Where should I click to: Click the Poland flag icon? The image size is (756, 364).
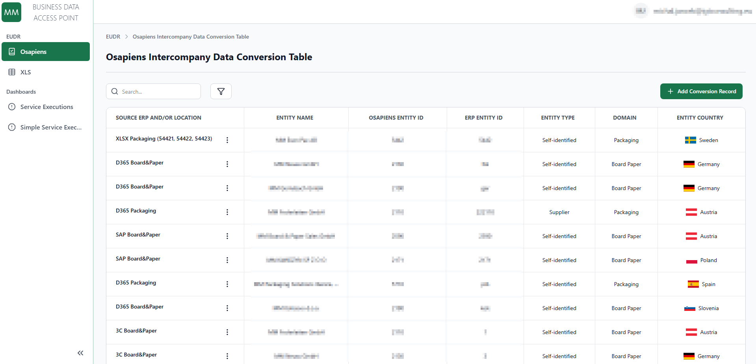[x=692, y=260]
